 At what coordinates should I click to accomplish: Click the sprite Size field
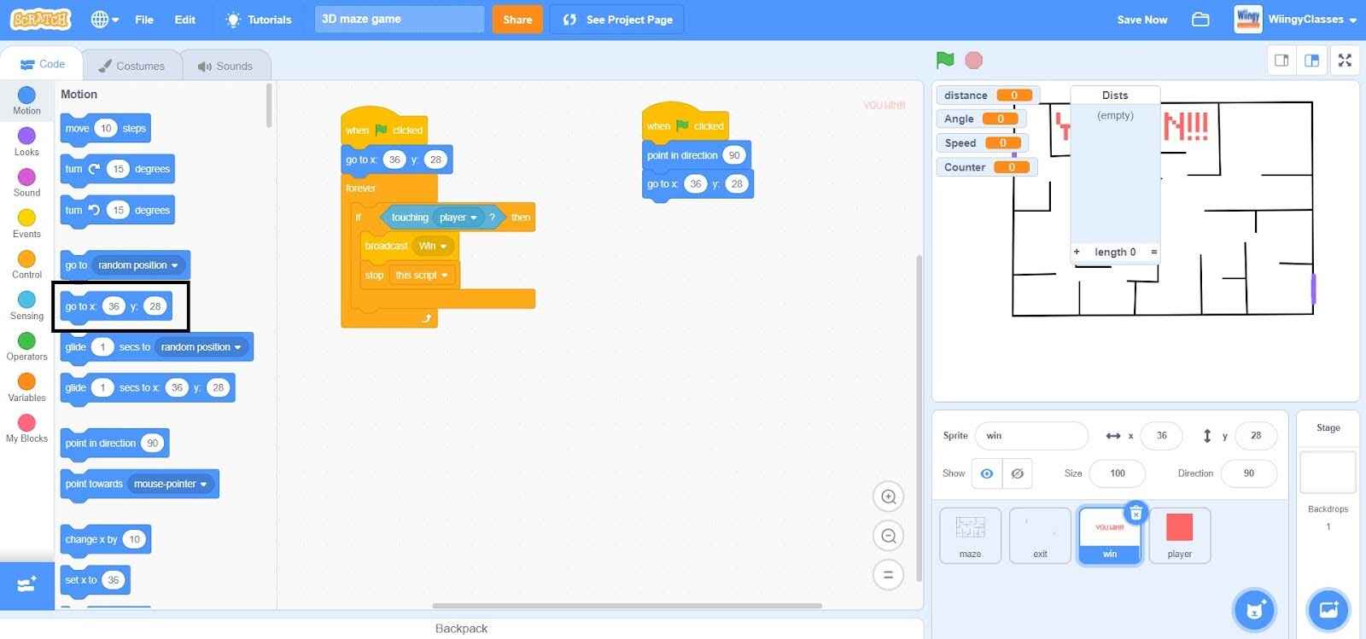pyautogui.click(x=1117, y=473)
